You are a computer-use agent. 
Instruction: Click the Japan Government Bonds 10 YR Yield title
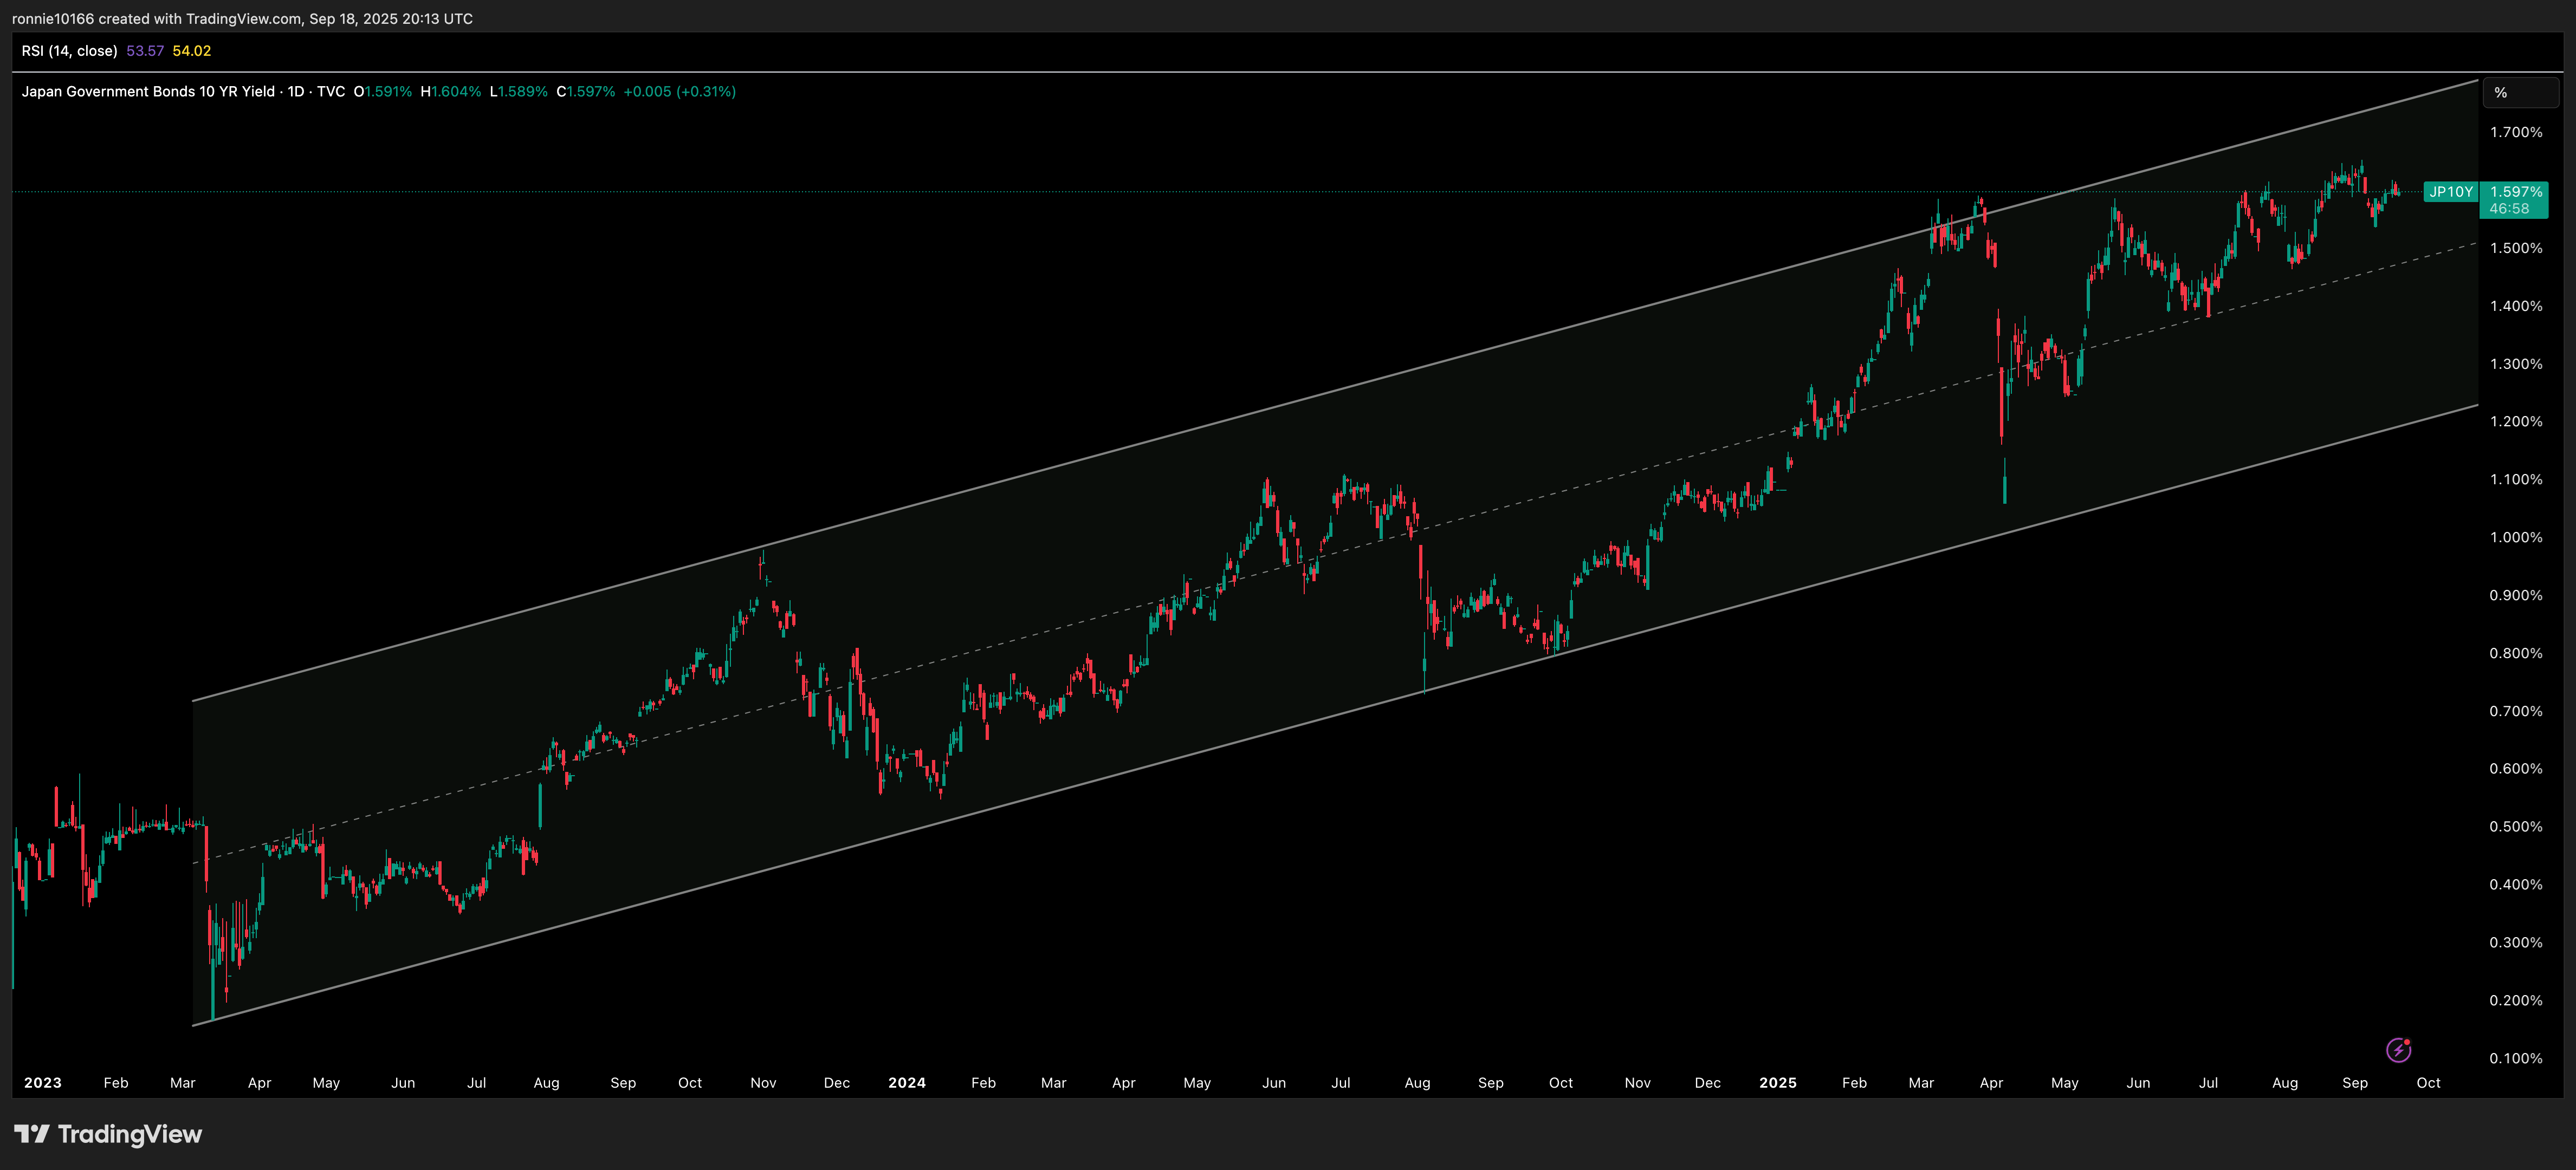148,92
